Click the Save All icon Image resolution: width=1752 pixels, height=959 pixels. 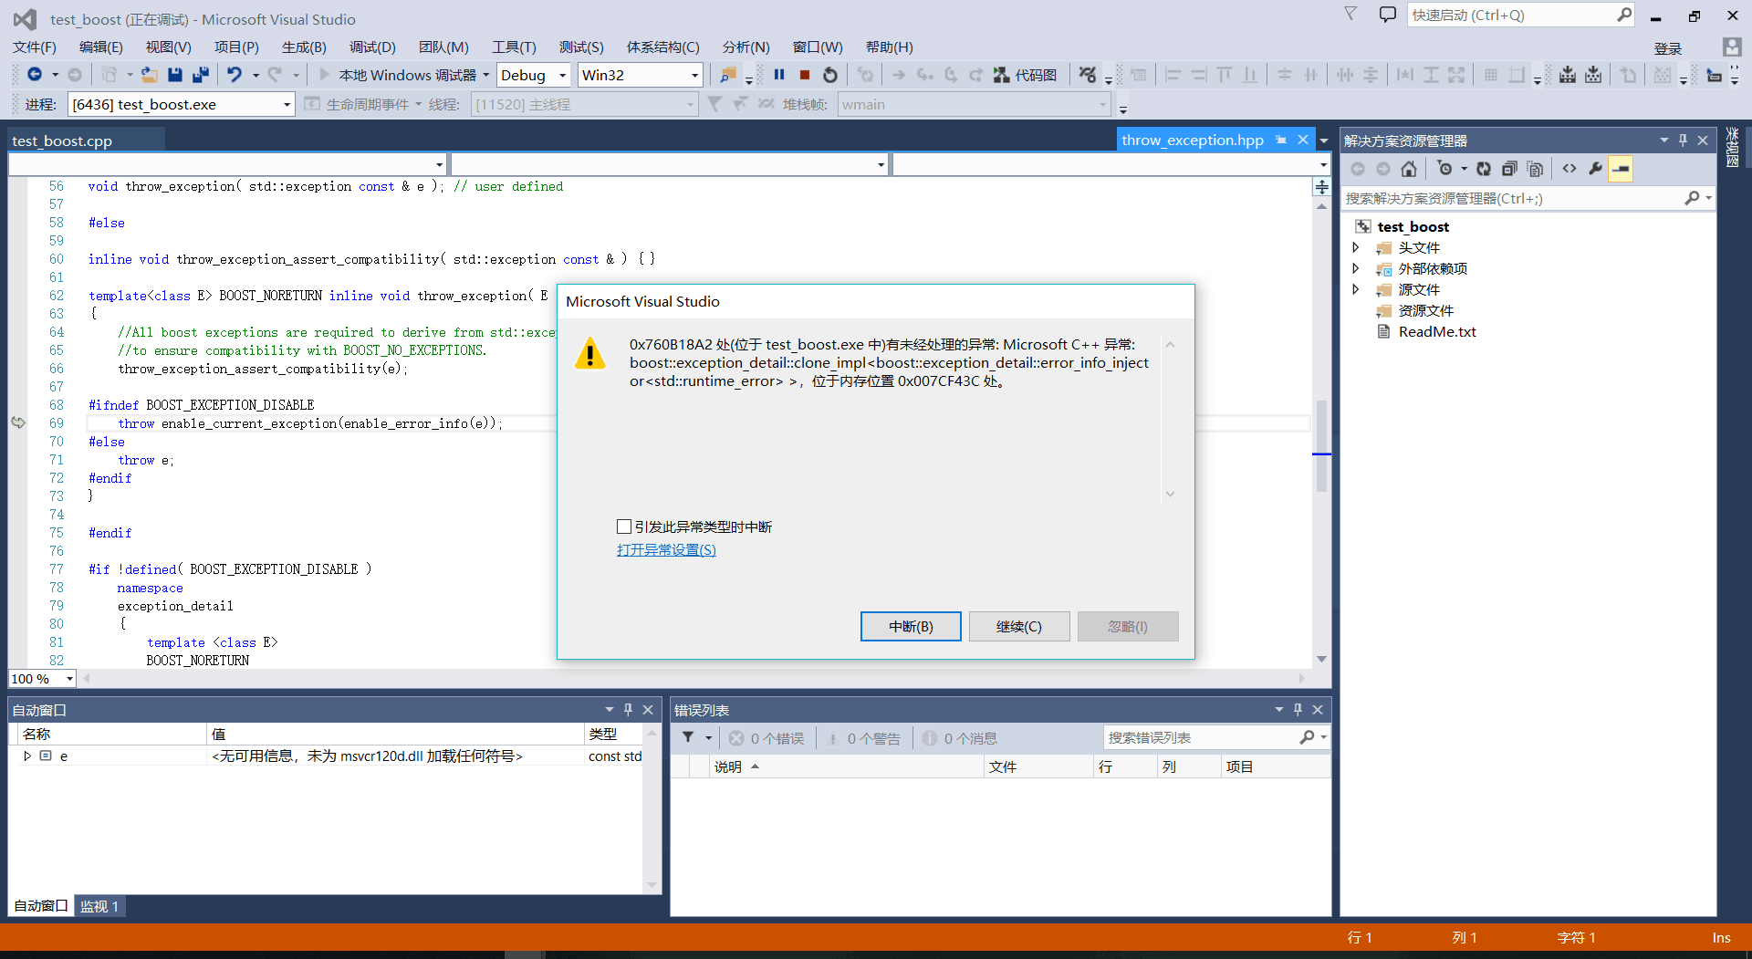[x=201, y=75]
